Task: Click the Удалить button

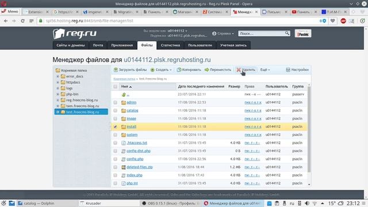Action: click(246, 70)
